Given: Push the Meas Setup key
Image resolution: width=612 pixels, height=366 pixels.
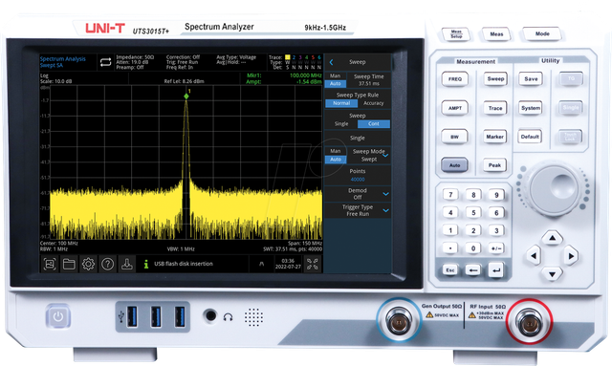Looking at the screenshot, I should click(x=456, y=34).
